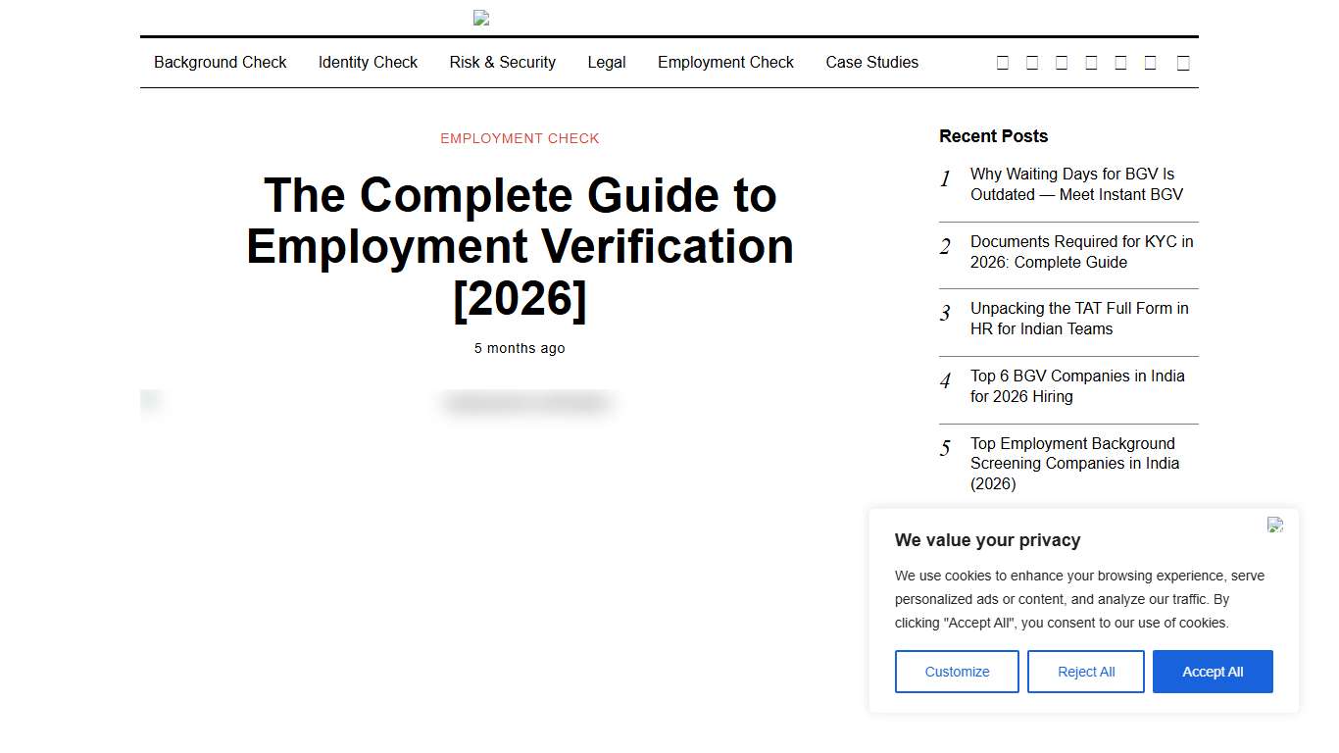Image resolution: width=1339 pixels, height=753 pixels.
Task: Click the second social icon in the header
Action: [x=1031, y=62]
